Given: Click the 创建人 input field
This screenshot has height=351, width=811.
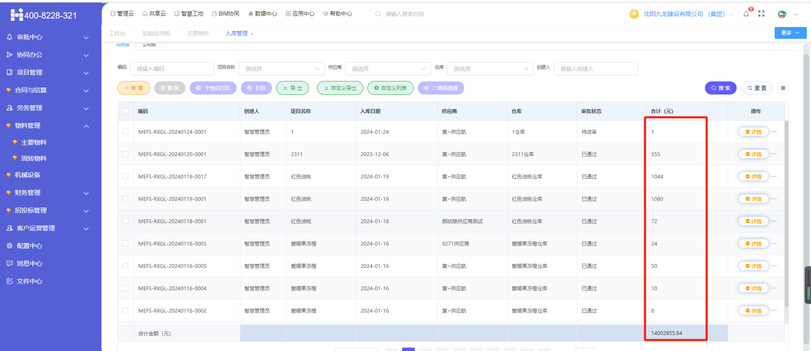Looking at the screenshot, I should (x=596, y=69).
